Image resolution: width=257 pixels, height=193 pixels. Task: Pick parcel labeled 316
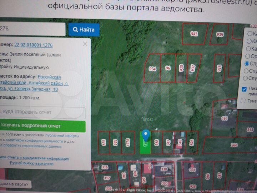tap(105, 167)
